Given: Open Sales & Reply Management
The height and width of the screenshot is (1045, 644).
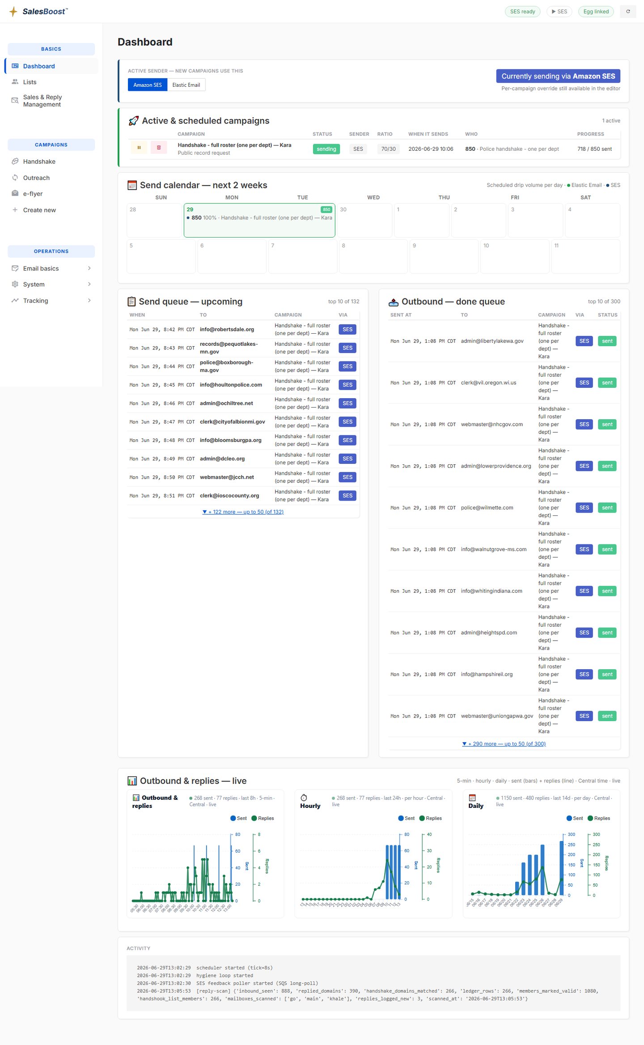Looking at the screenshot, I should pyautogui.click(x=52, y=101).
